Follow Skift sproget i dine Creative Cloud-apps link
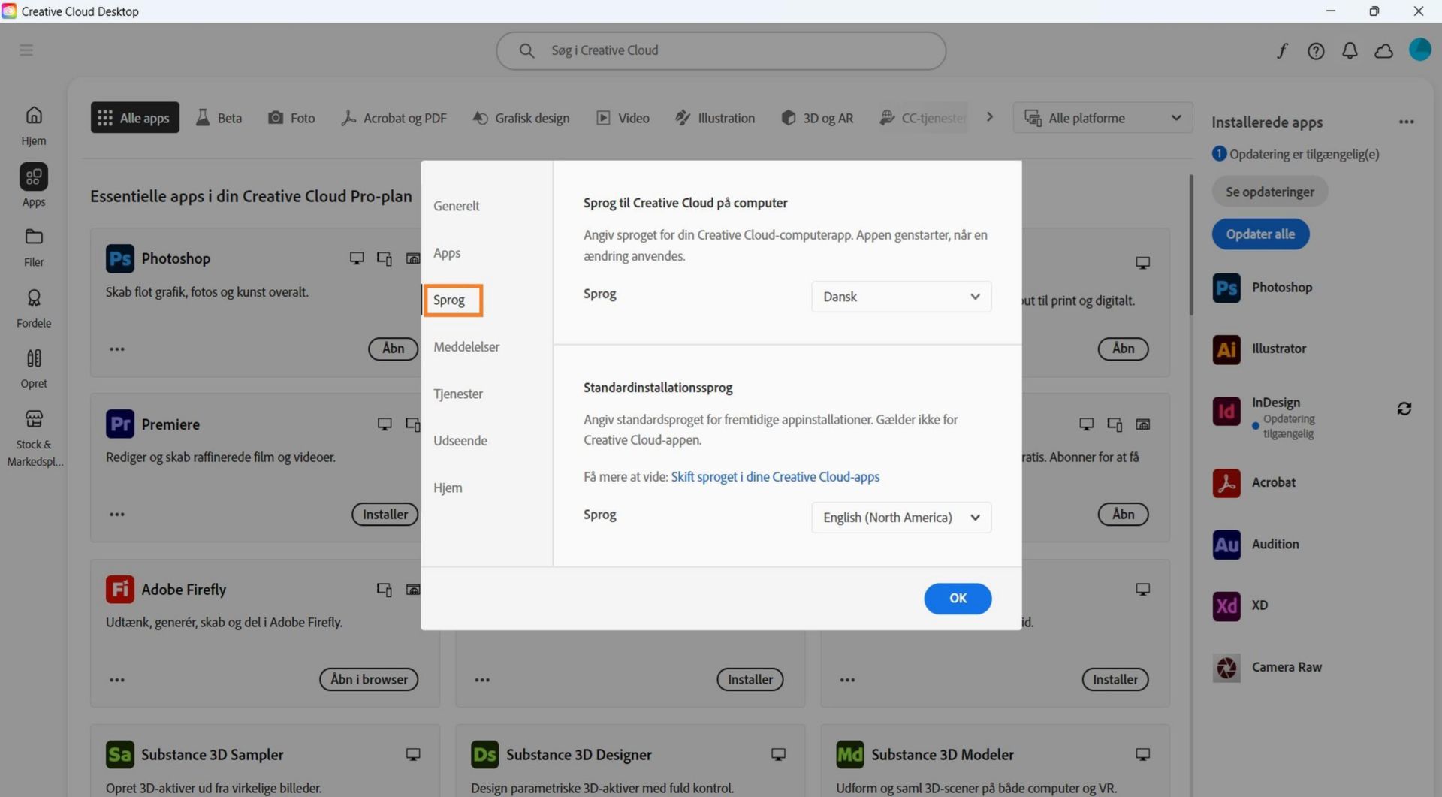Image resolution: width=1442 pixels, height=797 pixels. pyautogui.click(x=775, y=477)
